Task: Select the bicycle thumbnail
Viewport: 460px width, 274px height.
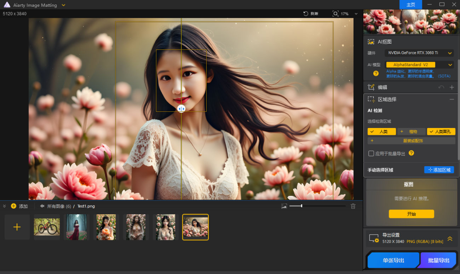Action: tap(47, 227)
